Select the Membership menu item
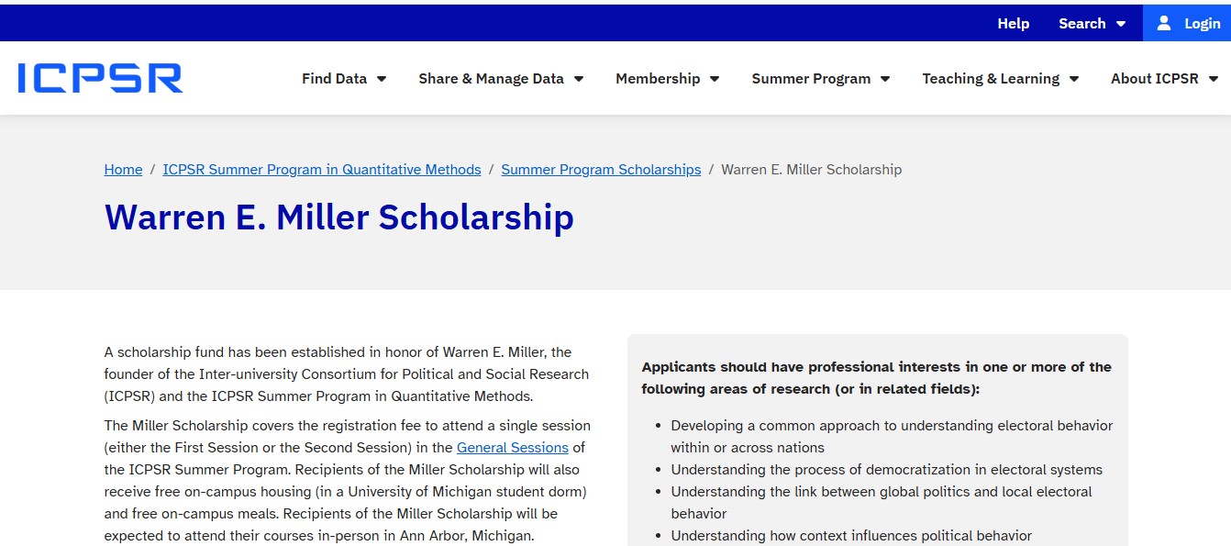Screen dimensions: 1231x546 tap(658, 78)
